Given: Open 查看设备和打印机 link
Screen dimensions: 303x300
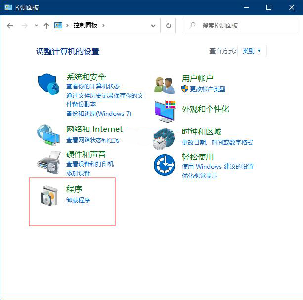Looking at the screenshot, I should (90, 164).
